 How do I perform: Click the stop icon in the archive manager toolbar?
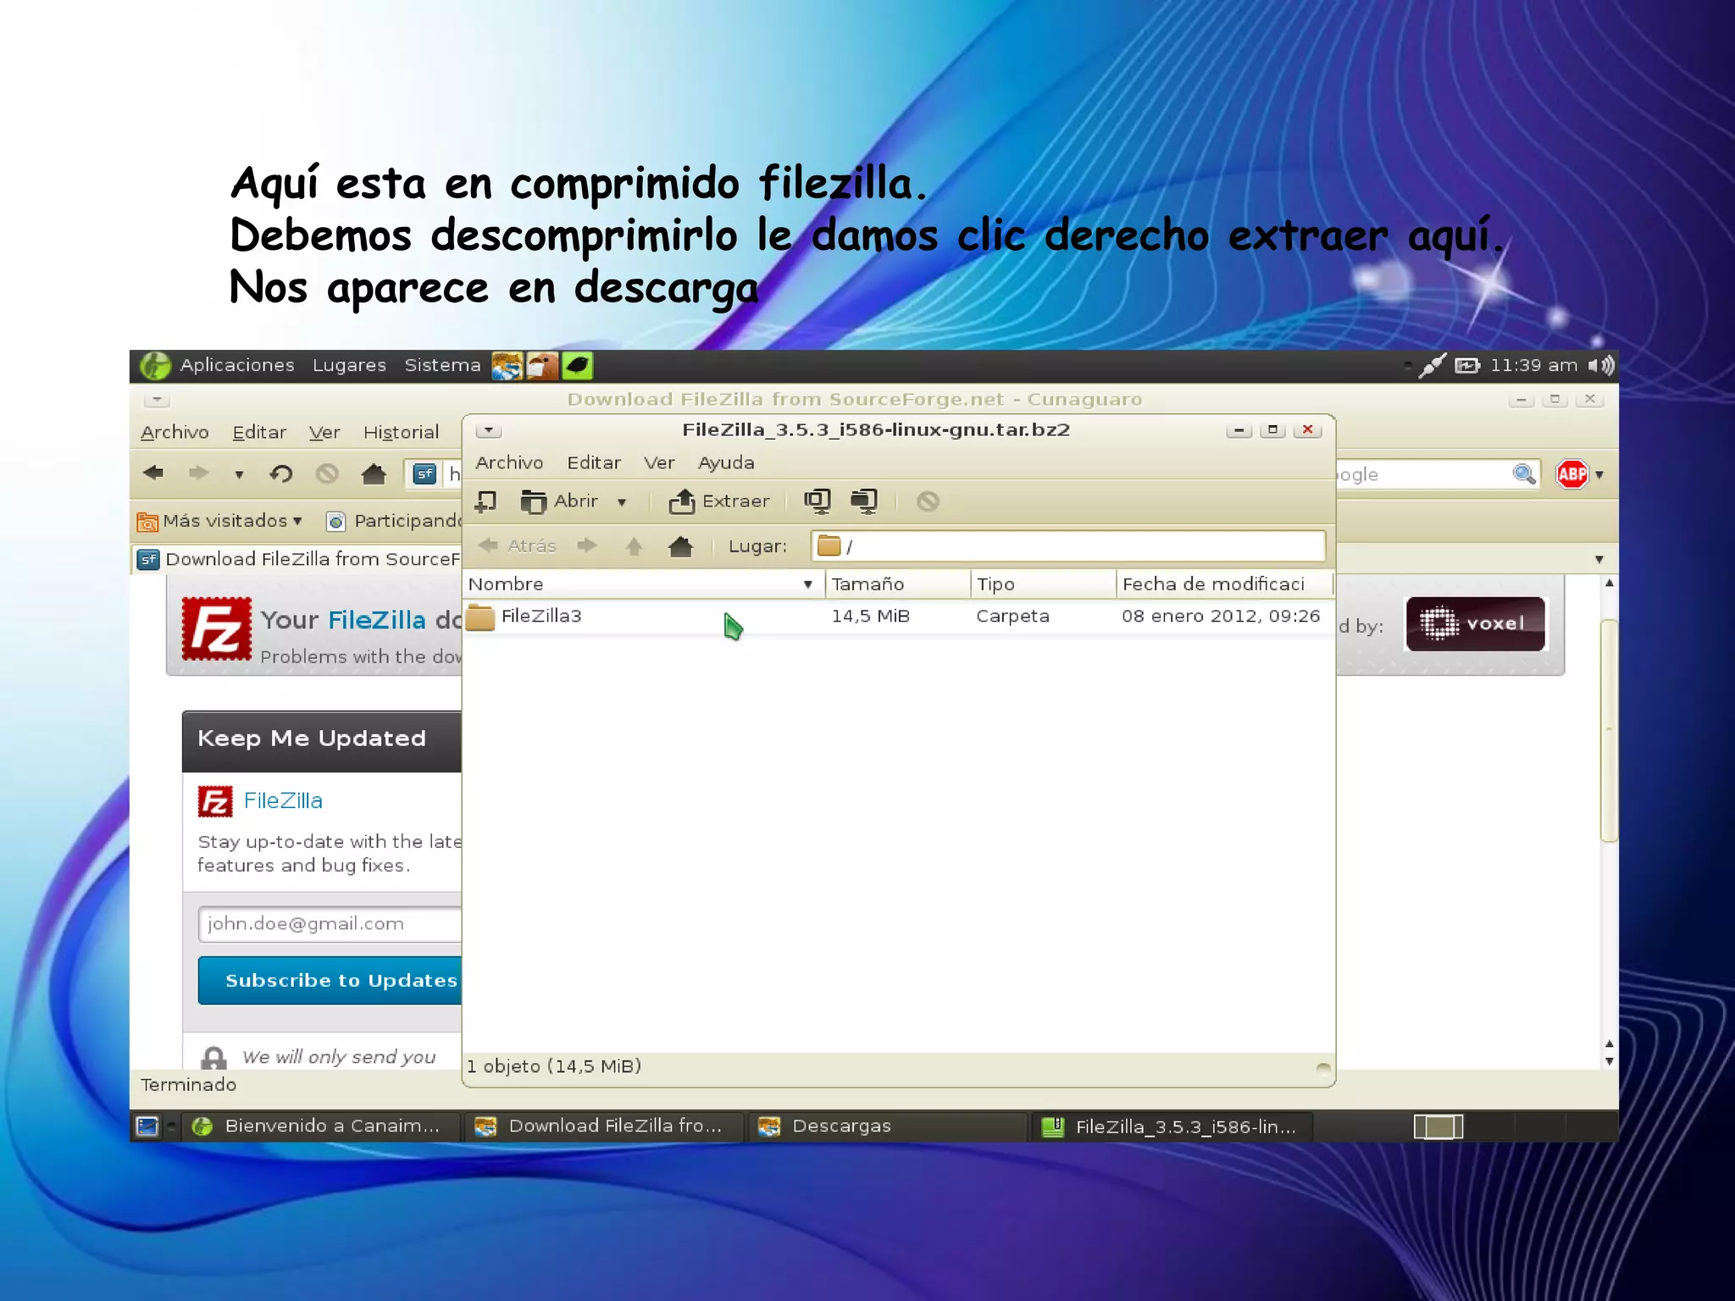pos(928,501)
